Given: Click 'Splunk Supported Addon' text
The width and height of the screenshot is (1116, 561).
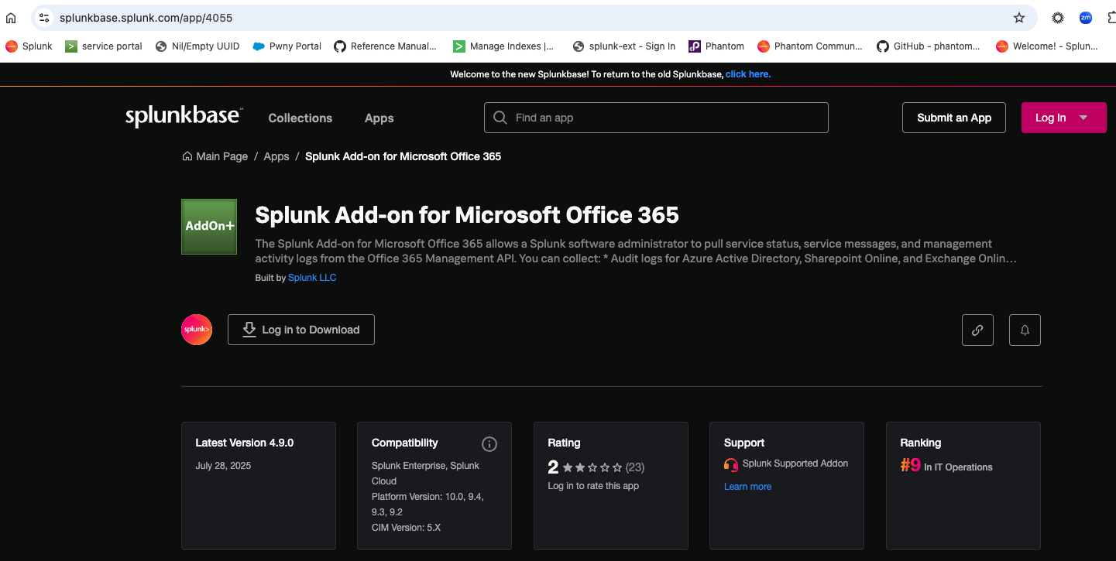Looking at the screenshot, I should click(x=795, y=464).
